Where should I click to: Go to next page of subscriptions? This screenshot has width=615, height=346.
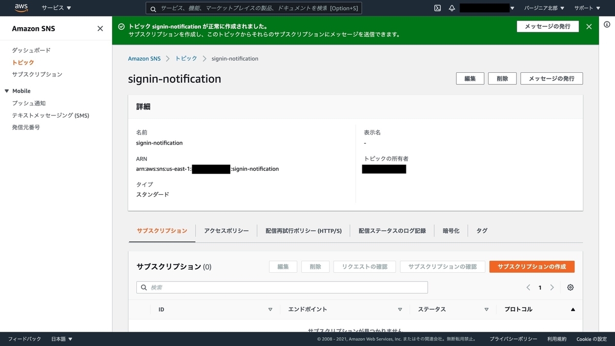click(552, 288)
